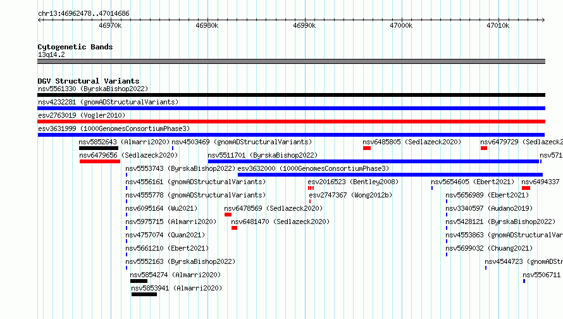Click the nsv6479729 variant label
The image size is (563, 319).
tap(522, 142)
